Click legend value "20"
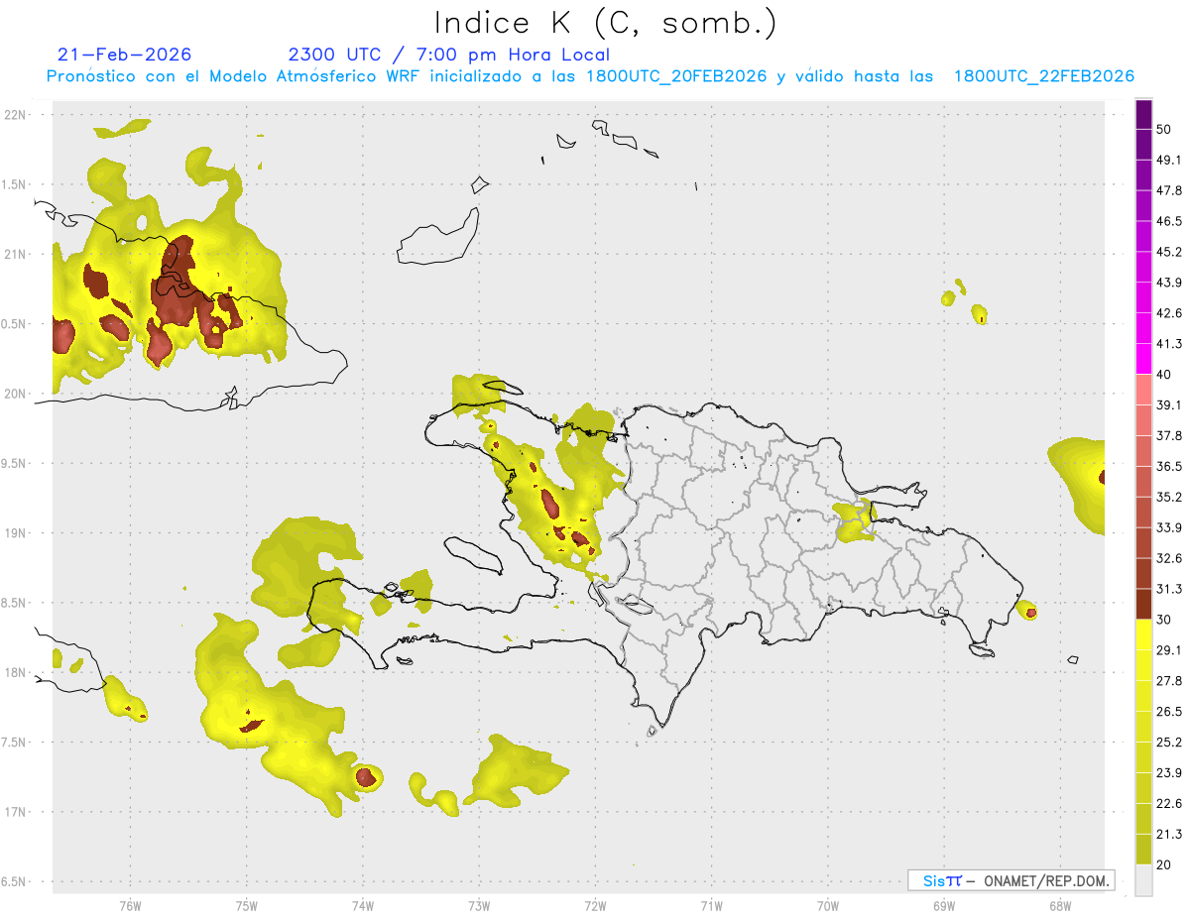 tap(1164, 864)
